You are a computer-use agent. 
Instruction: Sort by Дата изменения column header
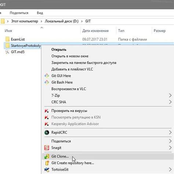tap(95, 31)
